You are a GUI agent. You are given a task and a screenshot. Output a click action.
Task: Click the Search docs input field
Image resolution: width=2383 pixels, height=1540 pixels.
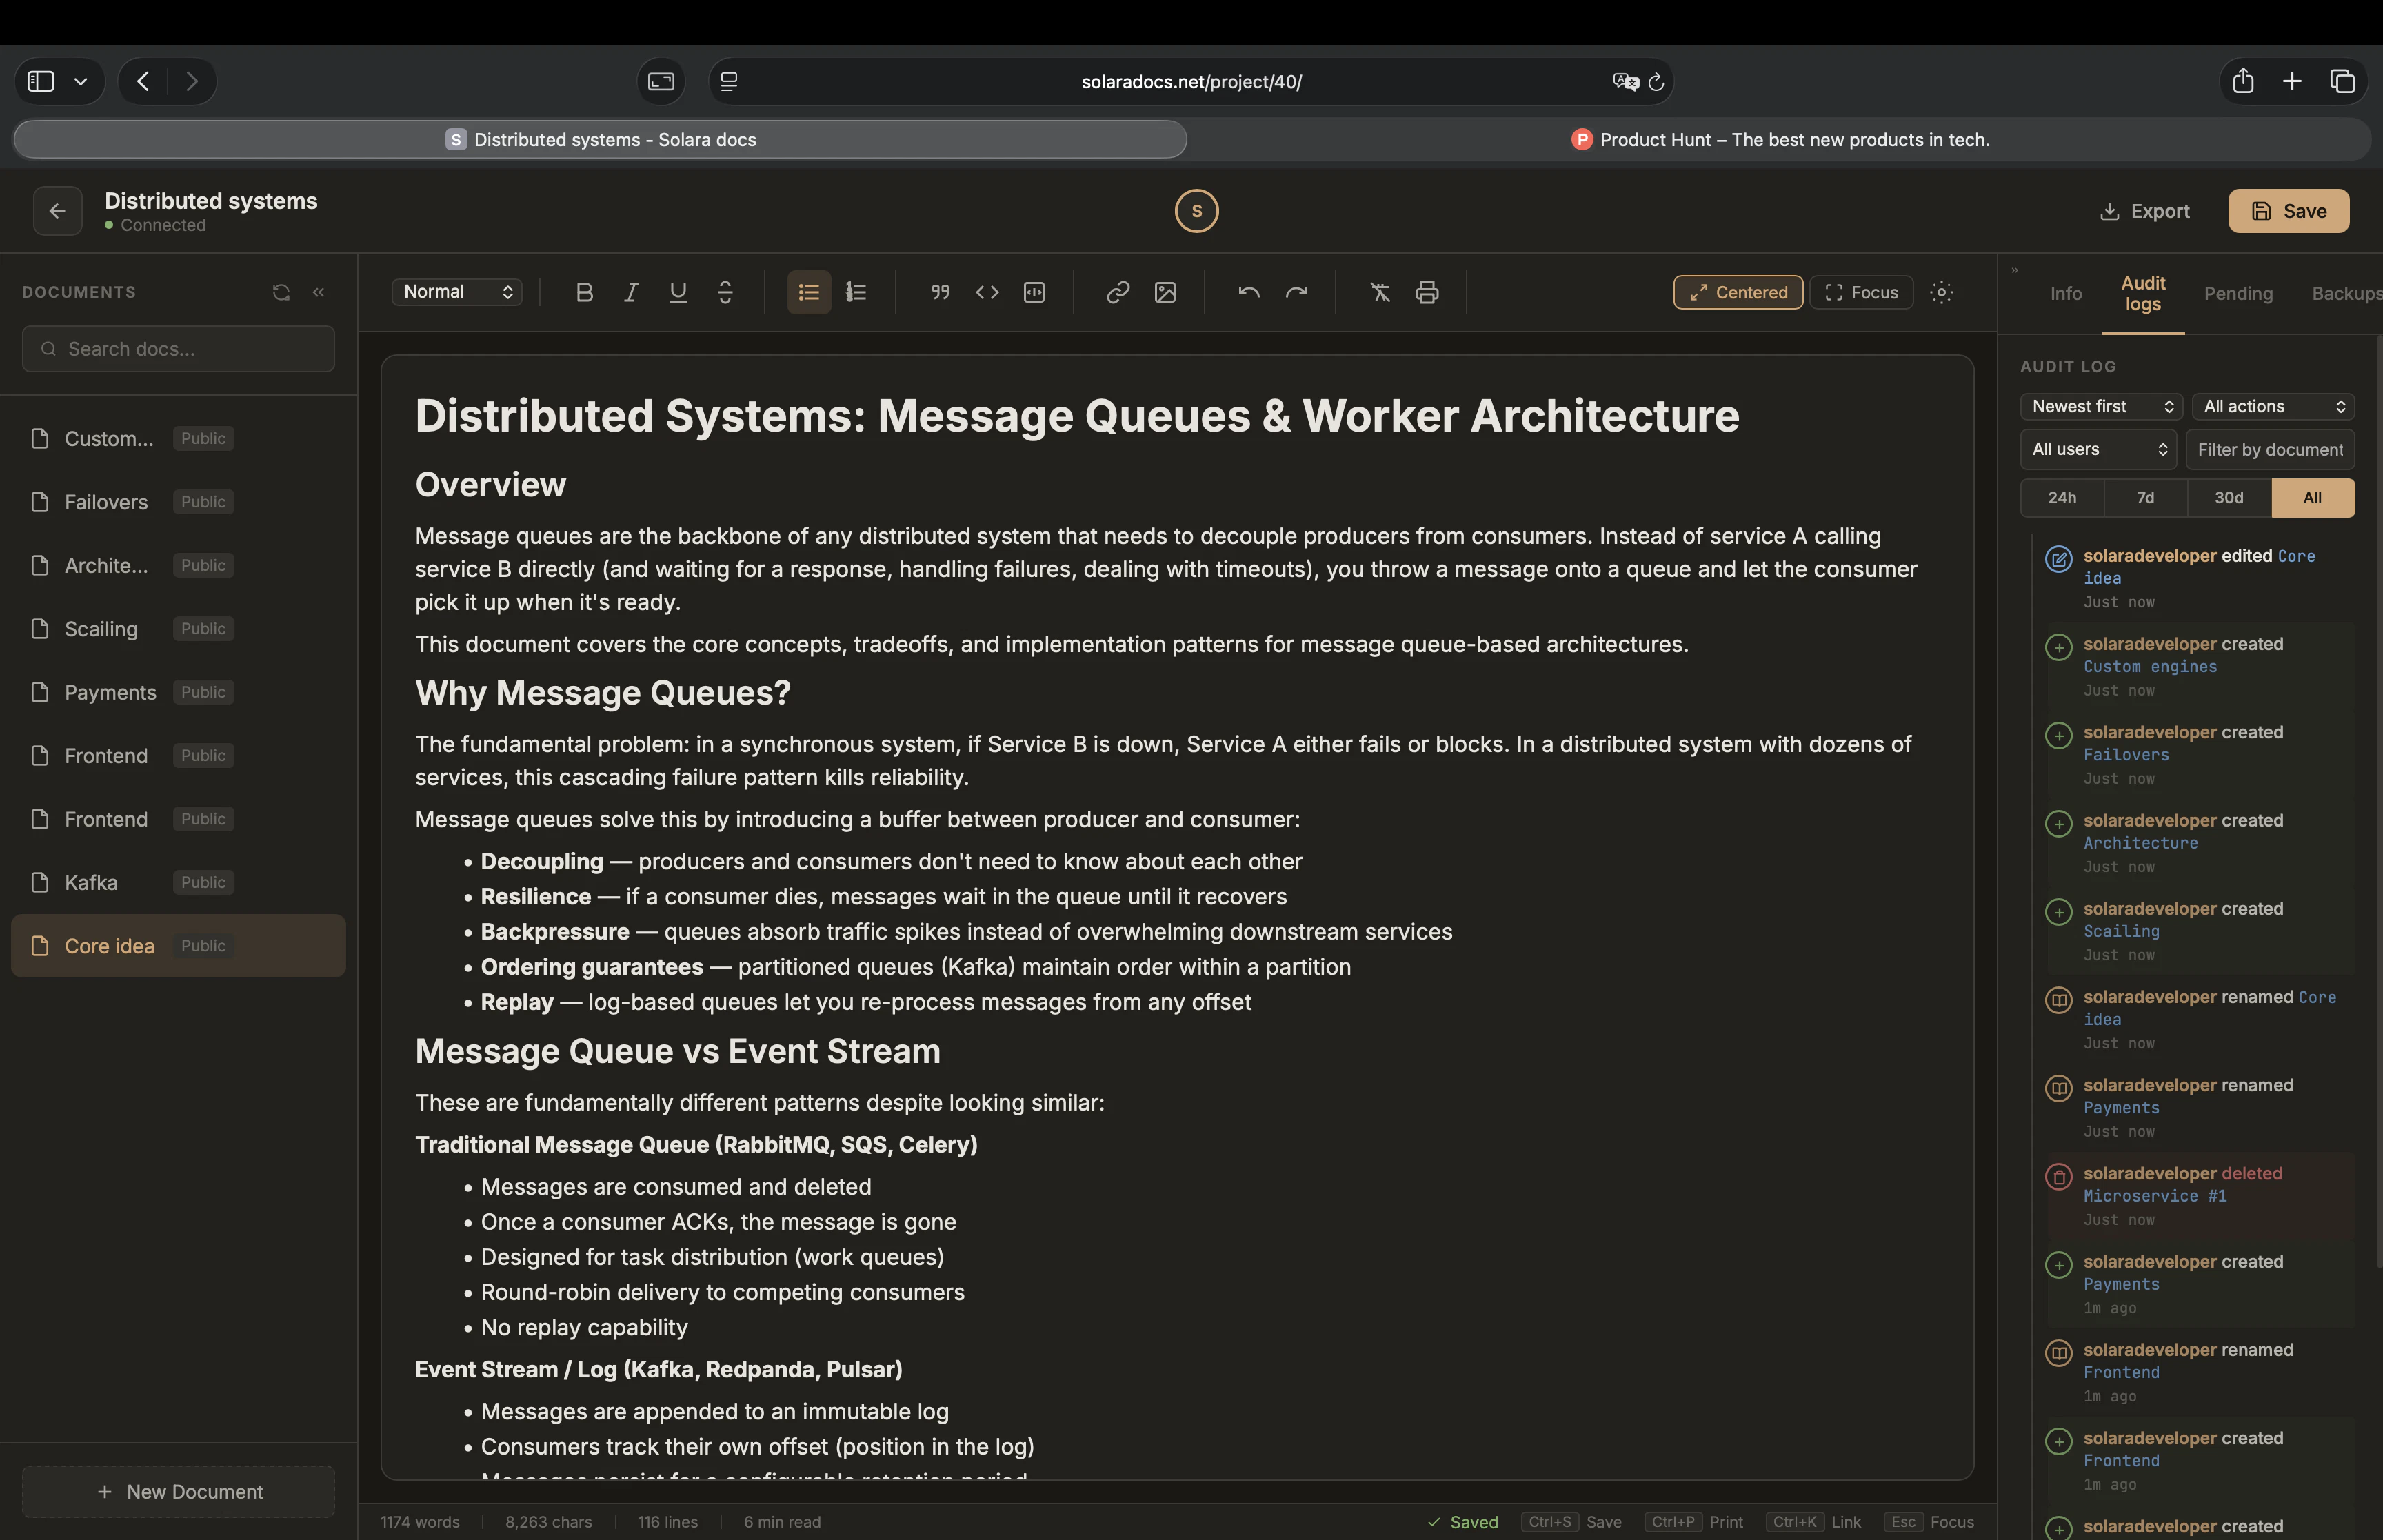click(178, 349)
